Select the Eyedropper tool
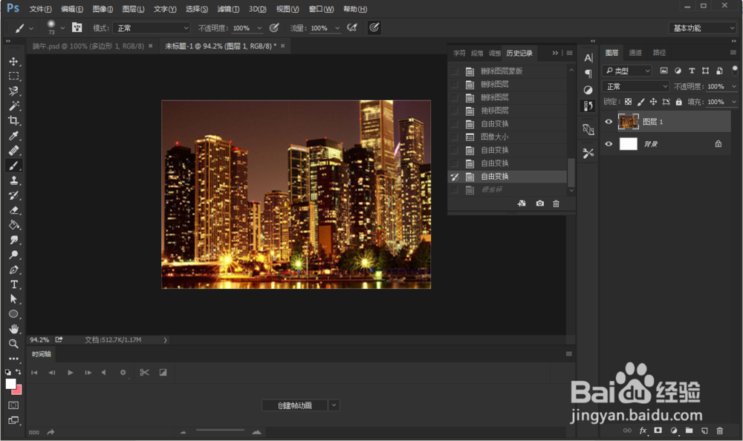This screenshot has height=441, width=743. (x=13, y=136)
